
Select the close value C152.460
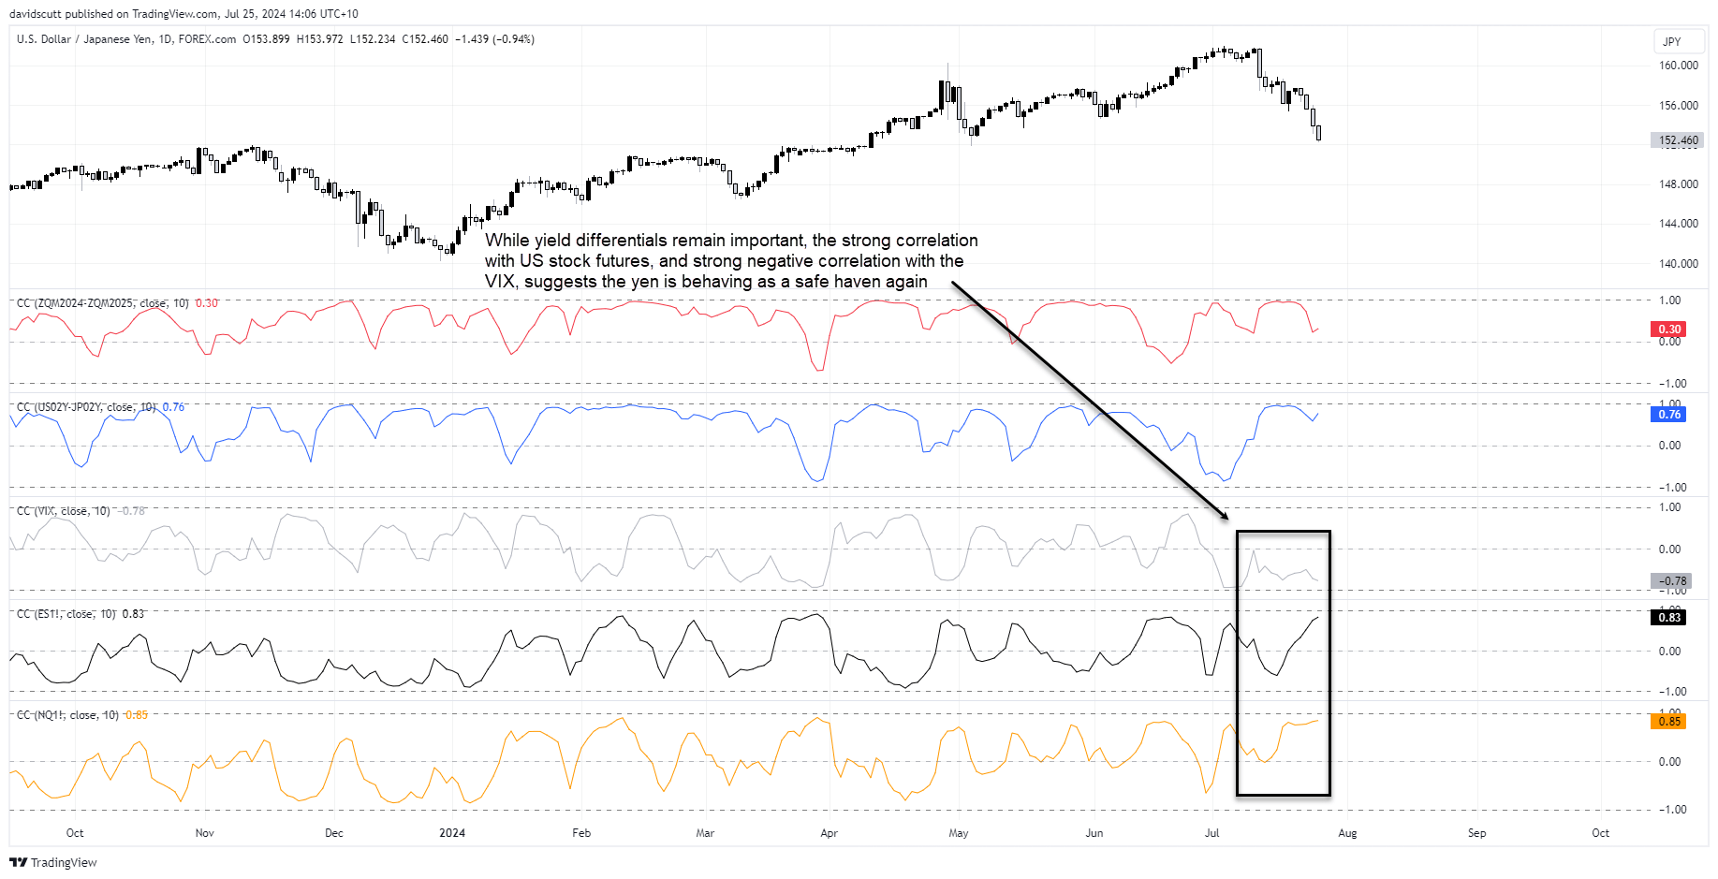tap(425, 39)
